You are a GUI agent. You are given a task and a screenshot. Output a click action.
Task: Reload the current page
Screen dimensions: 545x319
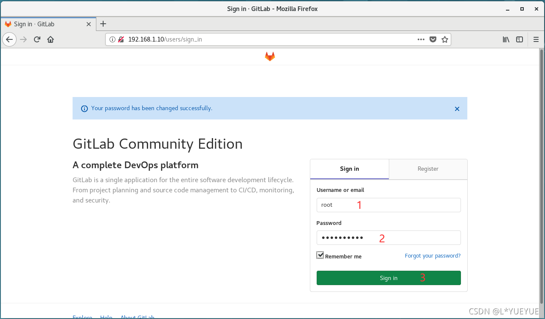coord(37,39)
